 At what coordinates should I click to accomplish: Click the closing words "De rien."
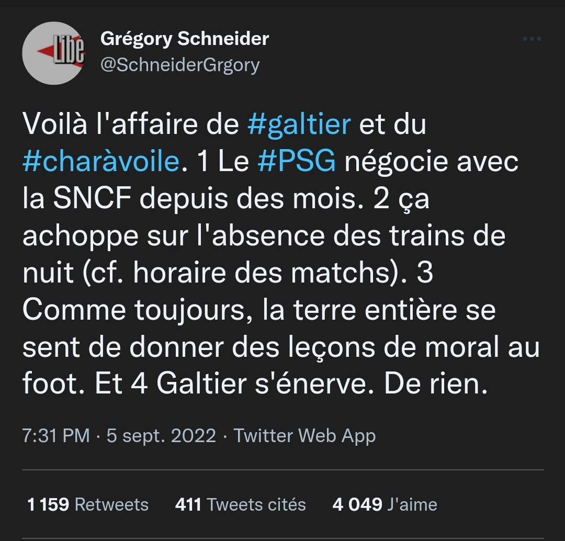click(x=435, y=384)
